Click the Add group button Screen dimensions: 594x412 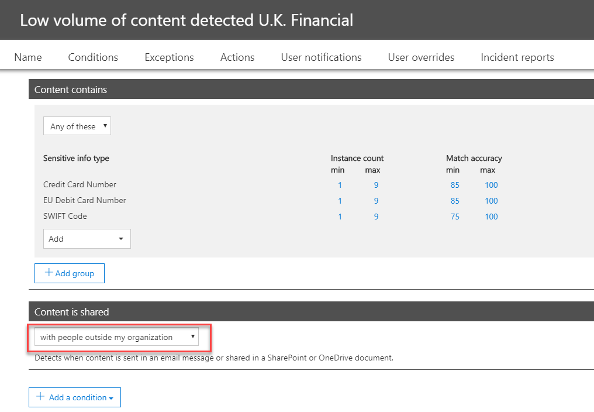tap(70, 273)
